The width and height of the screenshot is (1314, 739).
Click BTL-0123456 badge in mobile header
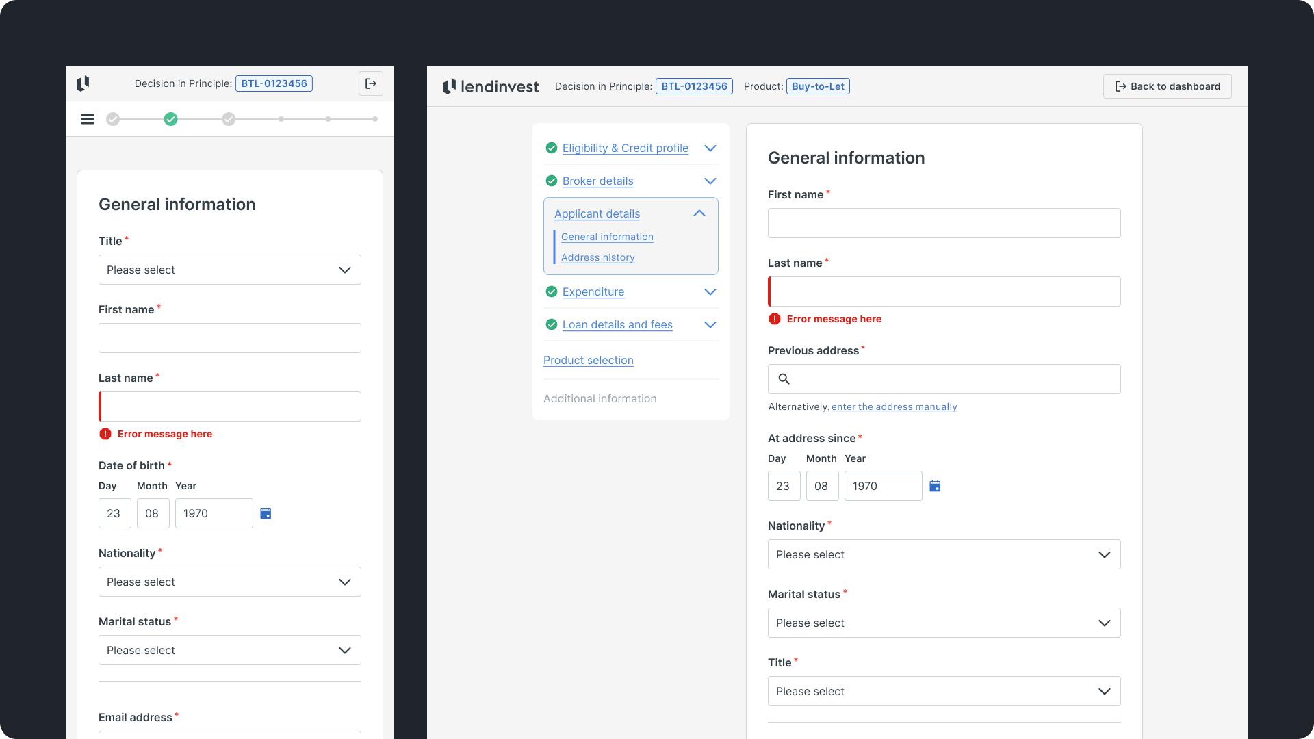tap(274, 83)
